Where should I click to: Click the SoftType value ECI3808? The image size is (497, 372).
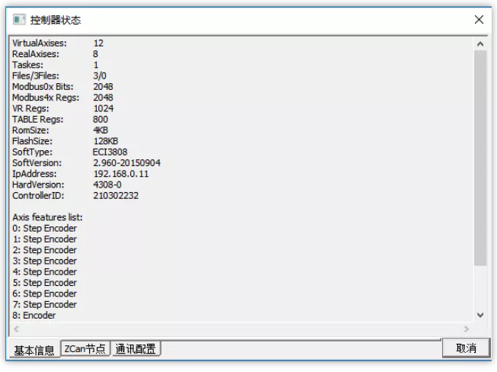[x=110, y=152]
